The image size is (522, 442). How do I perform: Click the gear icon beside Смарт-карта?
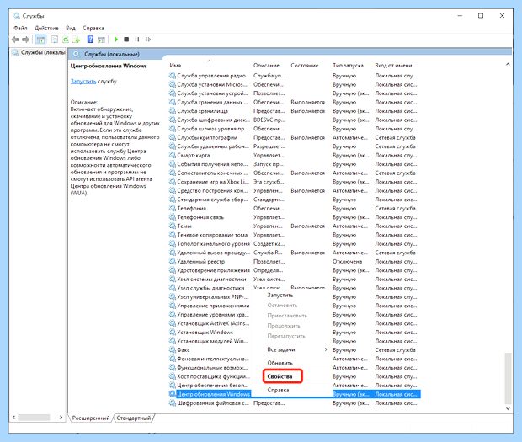click(x=173, y=155)
